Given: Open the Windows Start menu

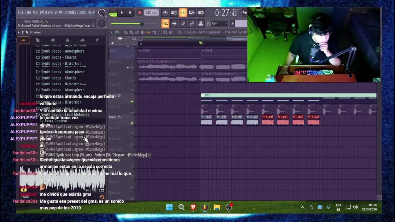Looking at the screenshot, I should point(169,207).
